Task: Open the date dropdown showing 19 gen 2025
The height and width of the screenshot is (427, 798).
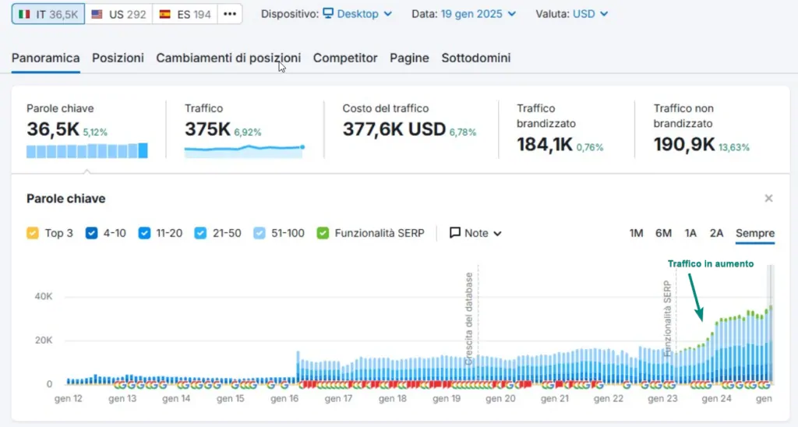Action: point(478,14)
